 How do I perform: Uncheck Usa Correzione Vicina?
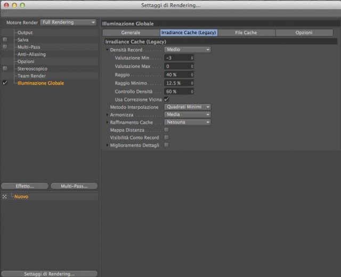167,100
